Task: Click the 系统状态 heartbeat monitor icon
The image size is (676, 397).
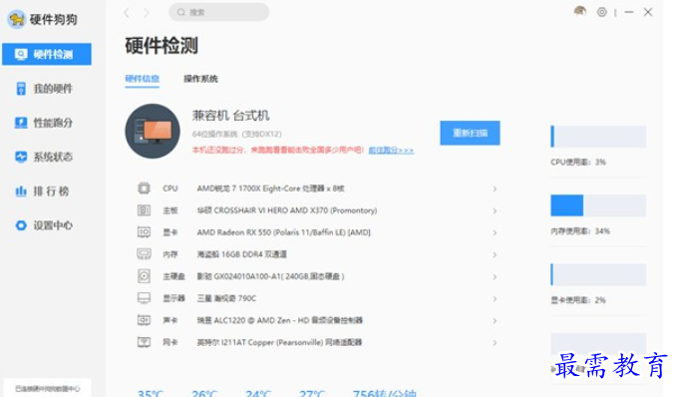Action: [x=21, y=157]
